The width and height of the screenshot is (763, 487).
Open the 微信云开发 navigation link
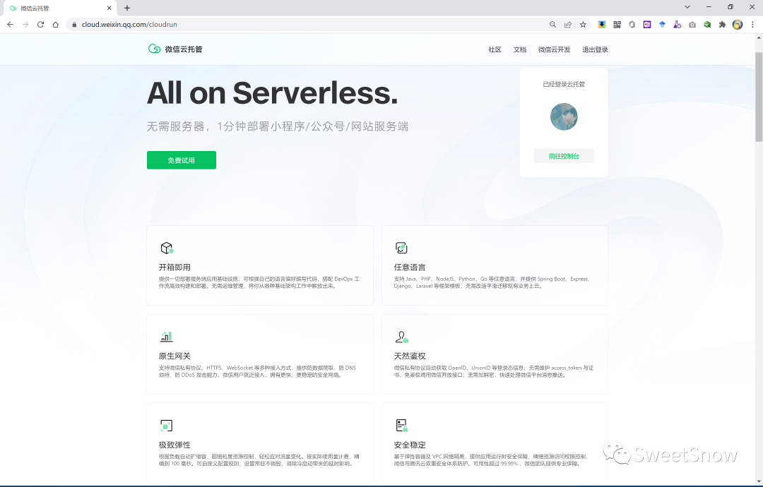coord(555,49)
